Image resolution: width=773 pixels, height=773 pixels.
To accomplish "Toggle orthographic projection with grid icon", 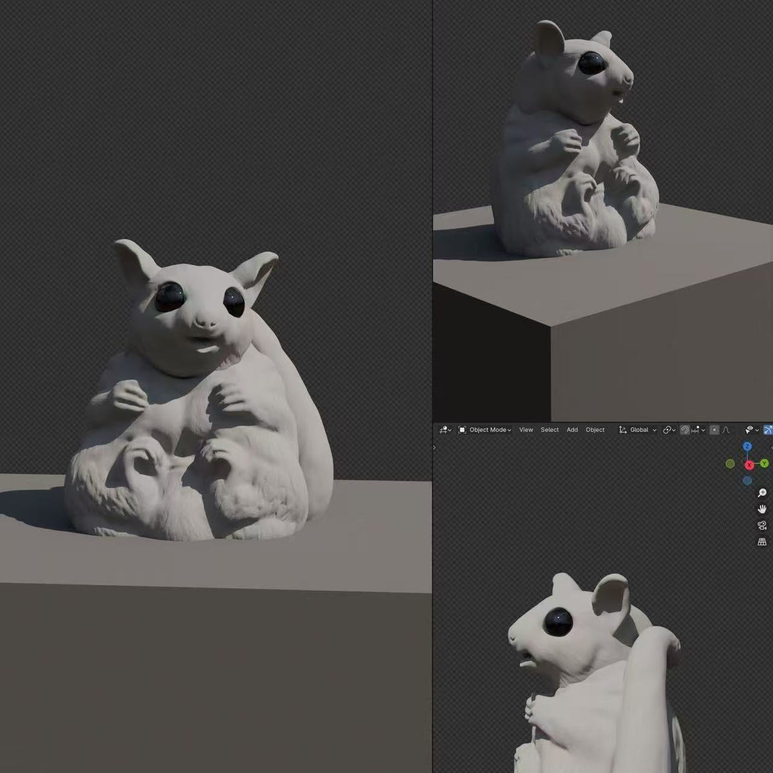I will [x=762, y=542].
